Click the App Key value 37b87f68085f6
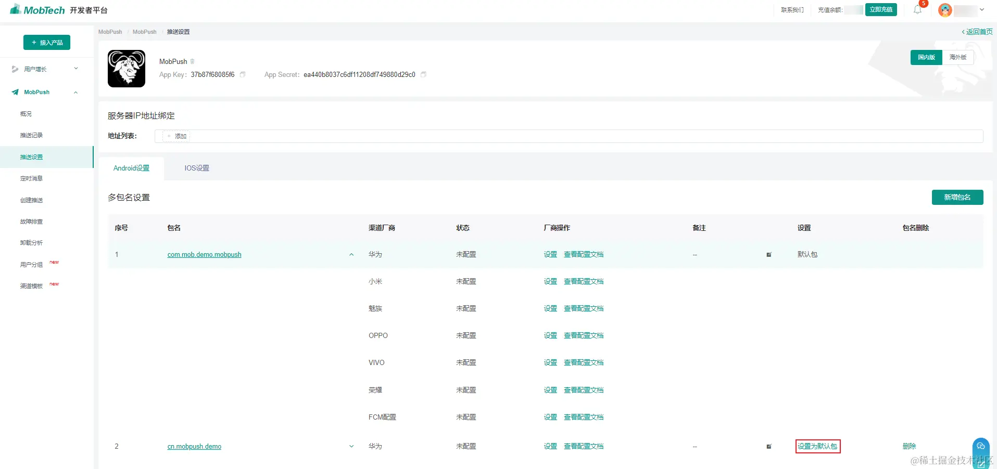 [x=212, y=75]
